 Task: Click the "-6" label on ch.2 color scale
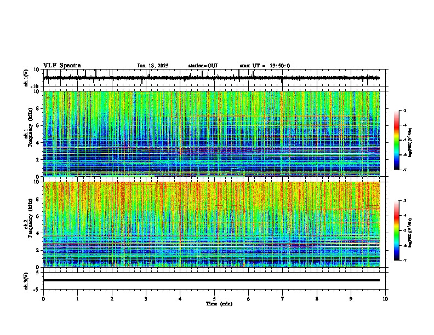click(x=404, y=245)
